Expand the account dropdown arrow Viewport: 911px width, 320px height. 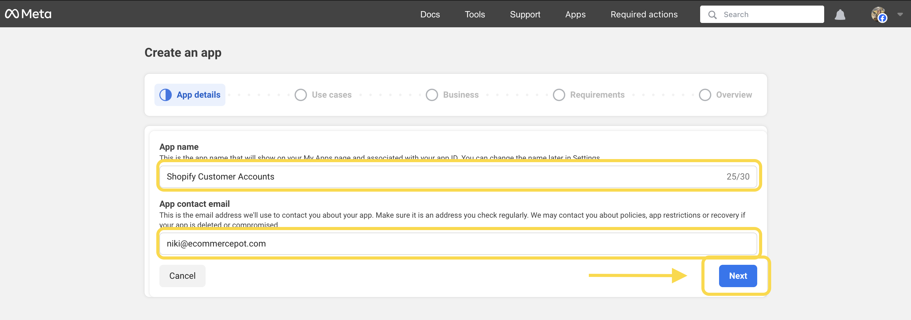coord(900,14)
